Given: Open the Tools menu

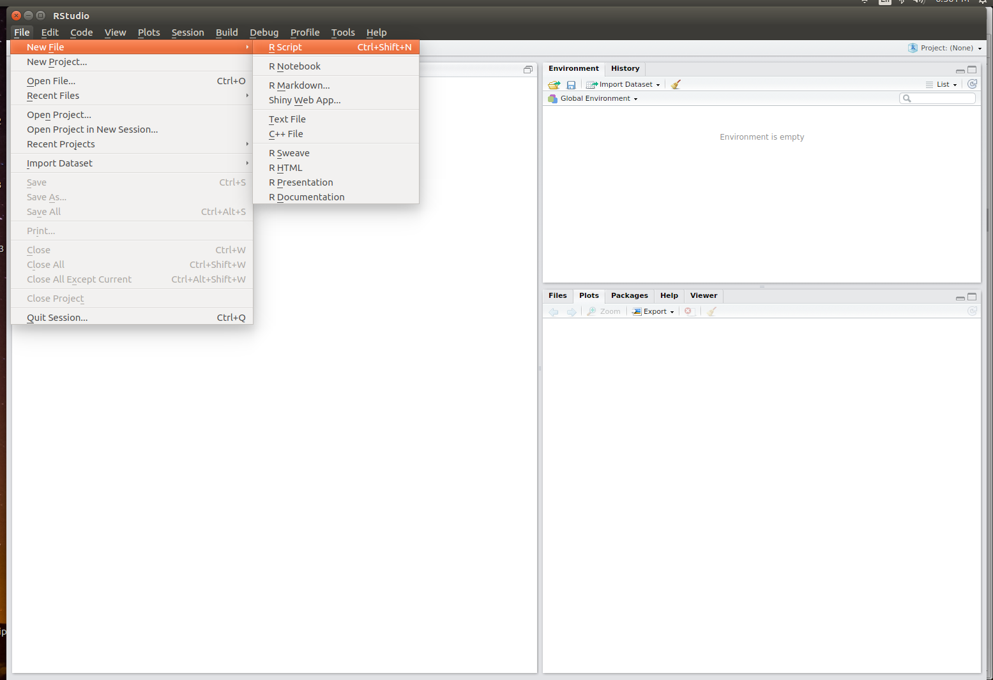Looking at the screenshot, I should [x=343, y=33].
